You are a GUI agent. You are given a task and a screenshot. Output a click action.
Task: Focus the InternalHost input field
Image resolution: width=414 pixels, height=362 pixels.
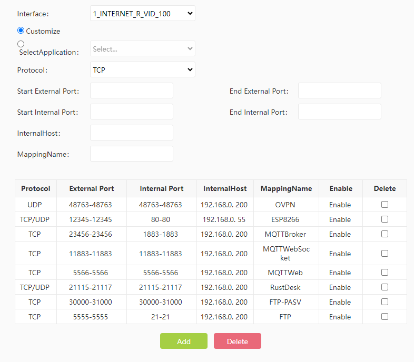pos(132,133)
